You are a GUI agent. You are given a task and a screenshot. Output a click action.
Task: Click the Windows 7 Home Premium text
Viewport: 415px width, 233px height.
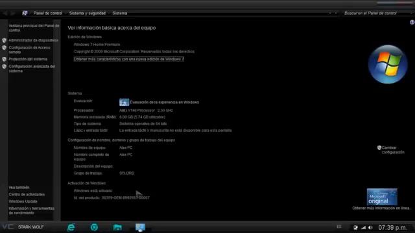tap(97, 45)
